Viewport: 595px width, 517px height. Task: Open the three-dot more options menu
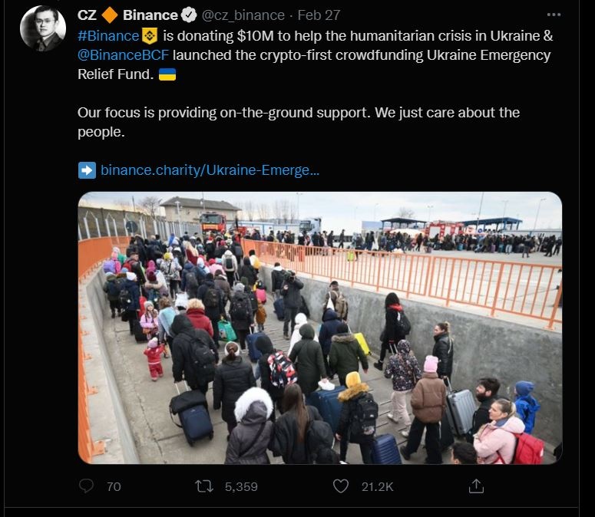point(554,15)
